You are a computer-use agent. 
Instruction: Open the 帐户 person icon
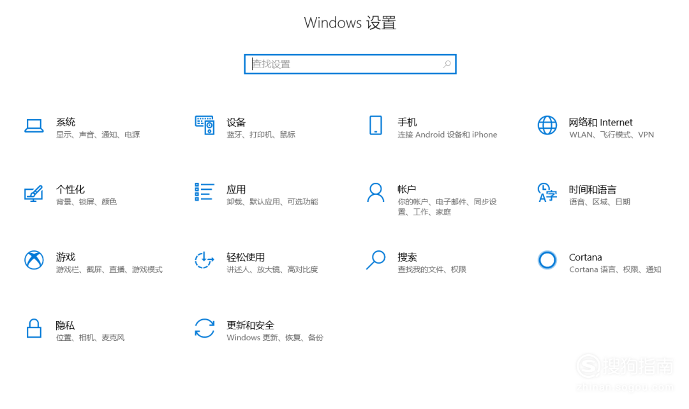(376, 192)
